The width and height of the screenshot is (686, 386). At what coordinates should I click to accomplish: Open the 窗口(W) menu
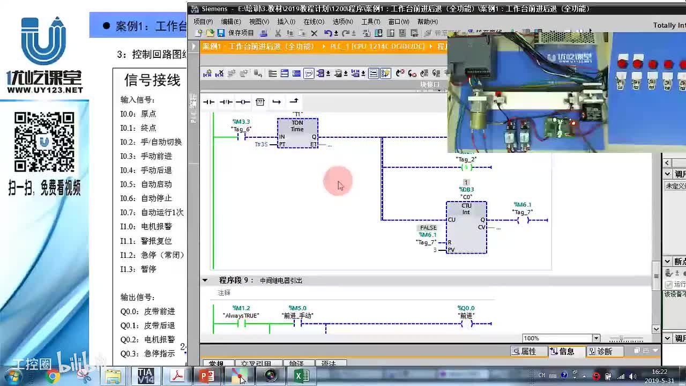point(398,21)
